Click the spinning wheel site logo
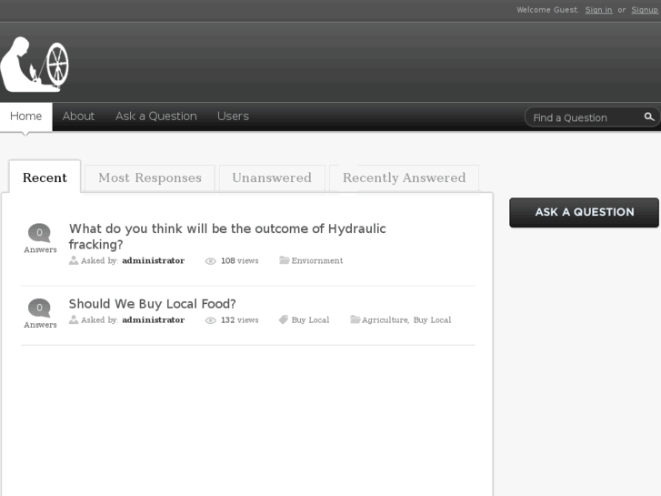The image size is (661, 496). coord(35,65)
